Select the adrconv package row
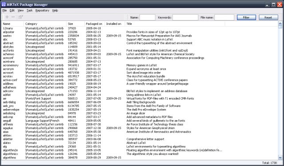This screenshot has width=284, height=166. 140,91
